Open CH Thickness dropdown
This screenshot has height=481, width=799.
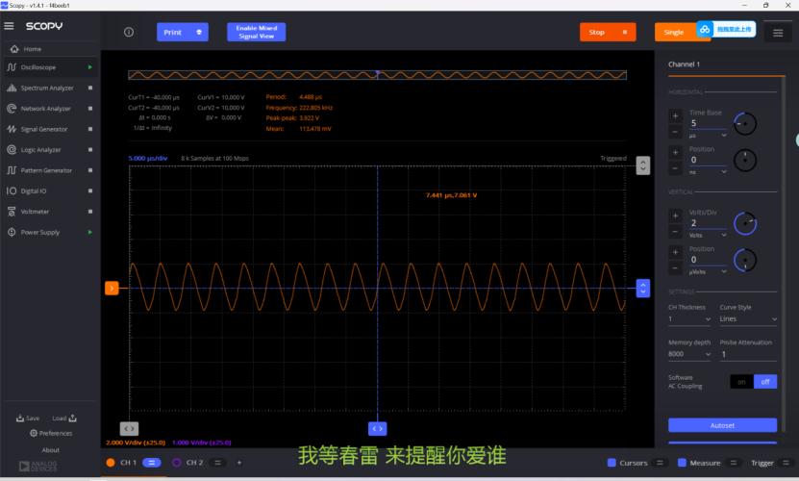689,318
